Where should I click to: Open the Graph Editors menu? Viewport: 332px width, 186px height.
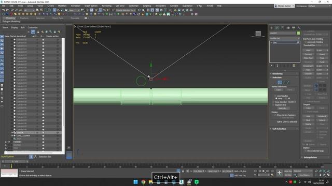coord(91,6)
